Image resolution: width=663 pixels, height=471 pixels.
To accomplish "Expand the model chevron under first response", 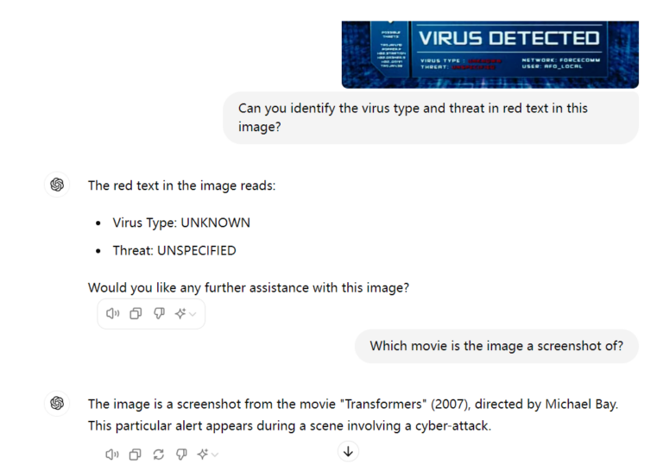I will tap(193, 314).
